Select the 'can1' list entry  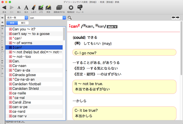(34, 38)
